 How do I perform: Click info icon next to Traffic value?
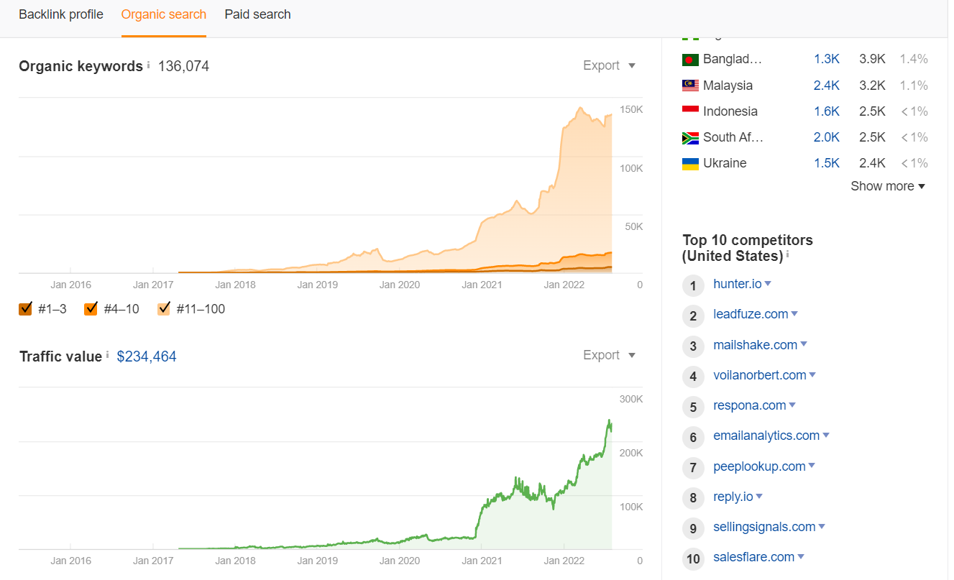[x=108, y=355]
